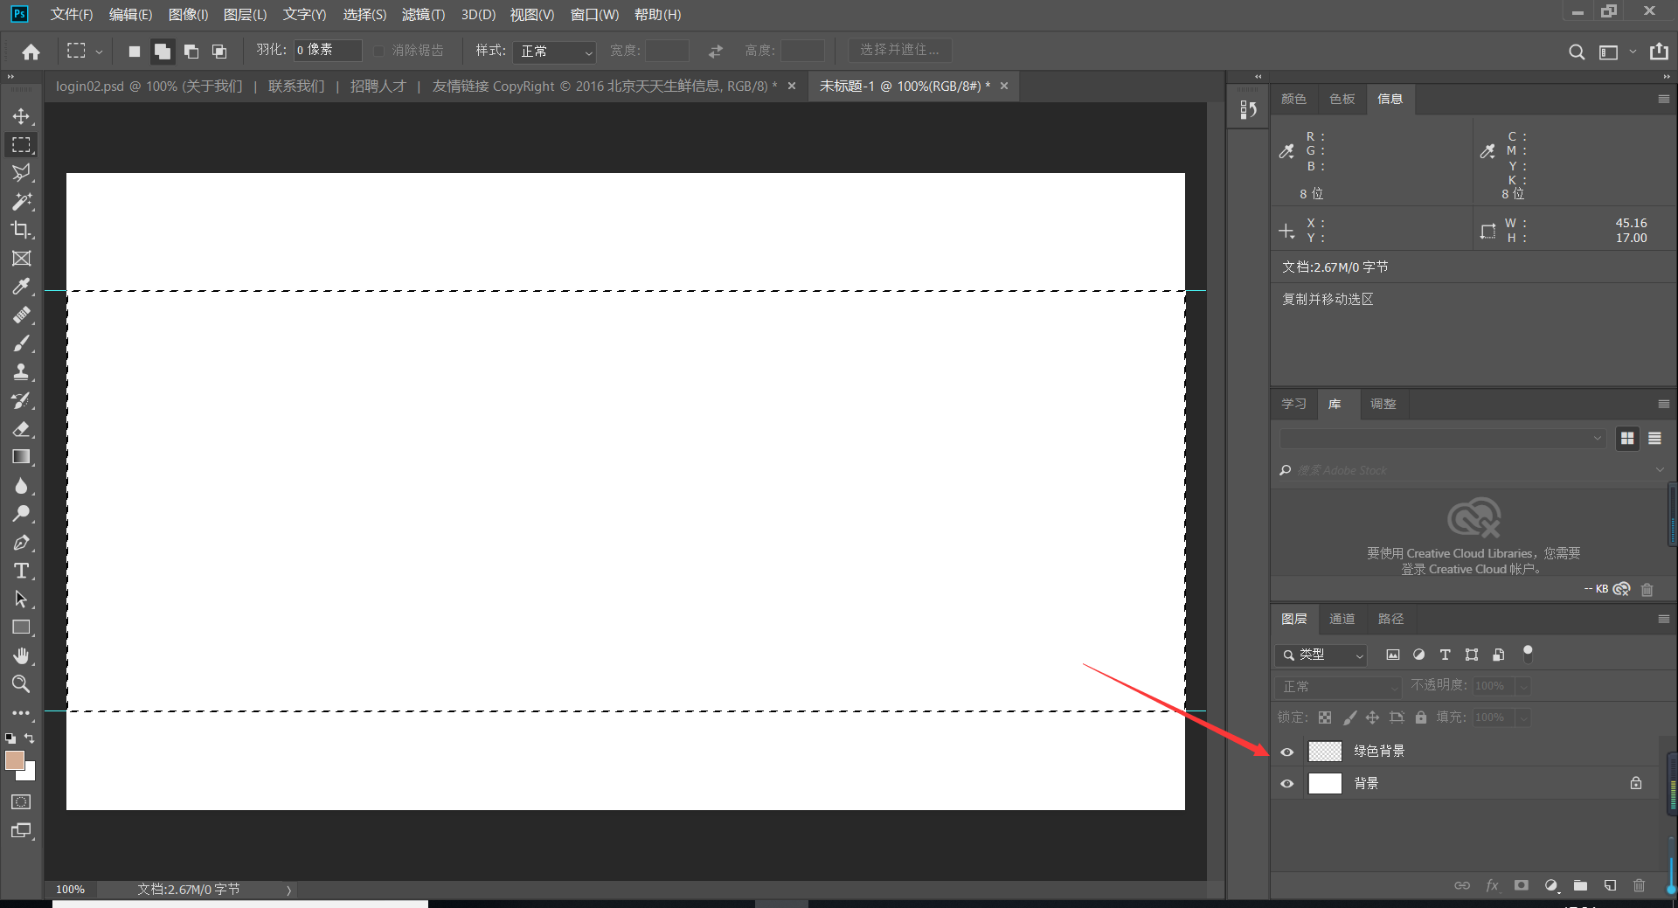Click the foreground color swatch
The width and height of the screenshot is (1678, 908).
click(x=14, y=759)
